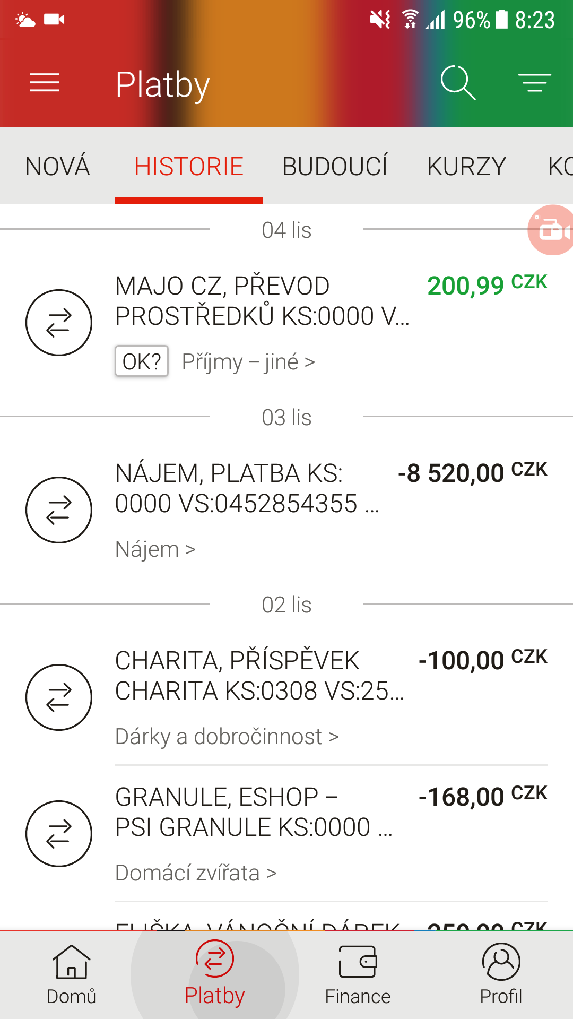Image resolution: width=573 pixels, height=1019 pixels.
Task: Expand Dárky a dobročinnost category
Action: pos(227,737)
